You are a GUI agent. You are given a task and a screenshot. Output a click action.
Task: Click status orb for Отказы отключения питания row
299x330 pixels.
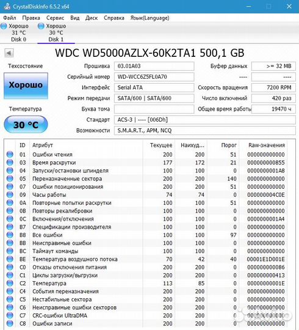[10, 267]
